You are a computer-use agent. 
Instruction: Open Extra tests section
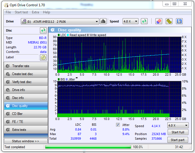click(x=26, y=130)
